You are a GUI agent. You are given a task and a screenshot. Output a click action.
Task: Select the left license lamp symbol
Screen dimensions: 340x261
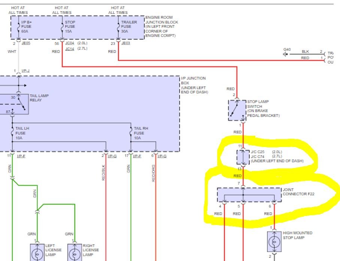(37, 252)
